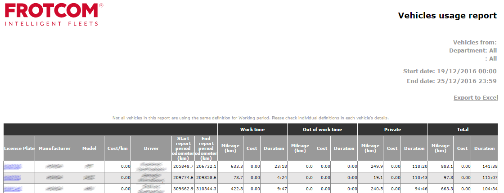Open the third row's license plate link
Viewport: 504px width, 193px height.
coord(13,189)
